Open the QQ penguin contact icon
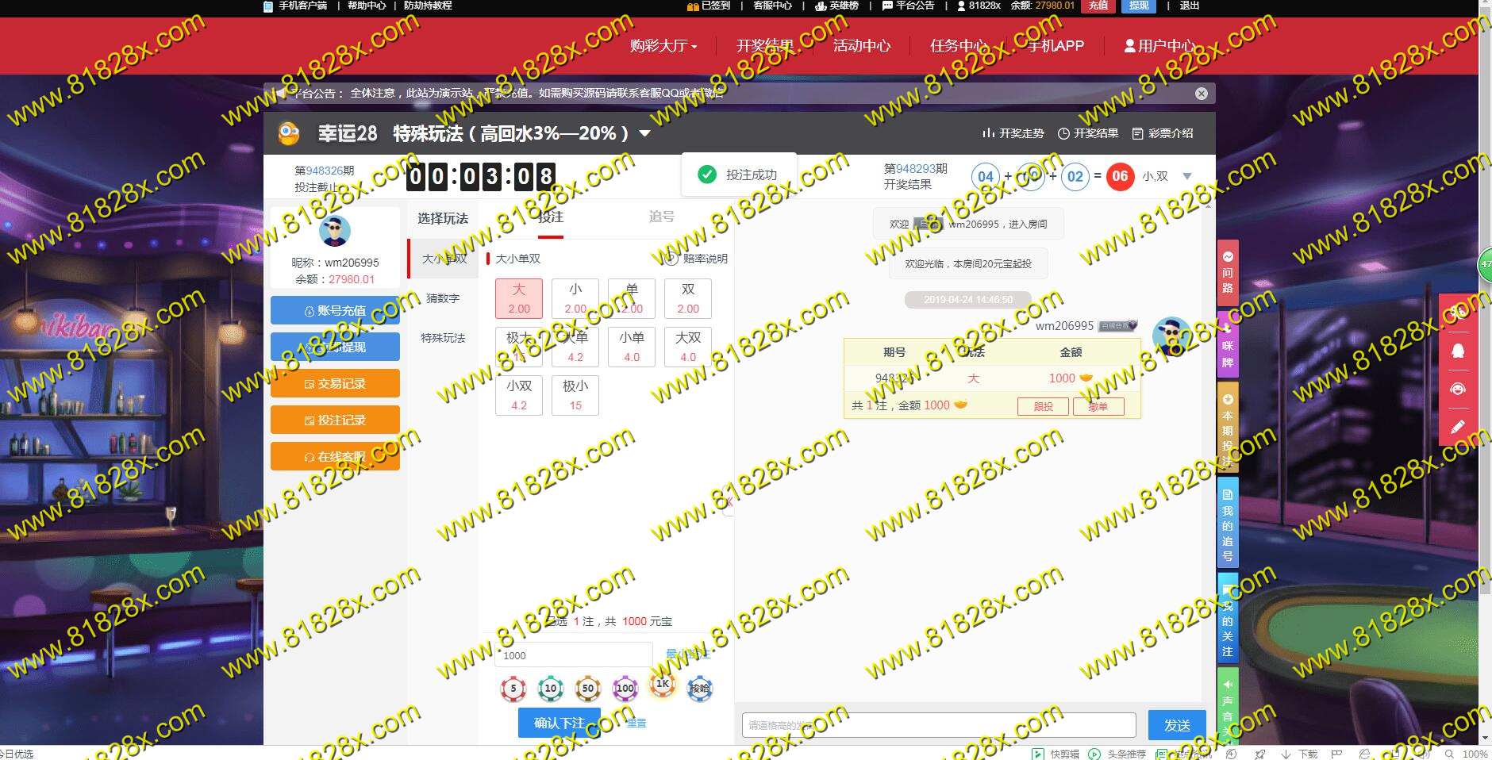The width and height of the screenshot is (1492, 760). click(1458, 351)
